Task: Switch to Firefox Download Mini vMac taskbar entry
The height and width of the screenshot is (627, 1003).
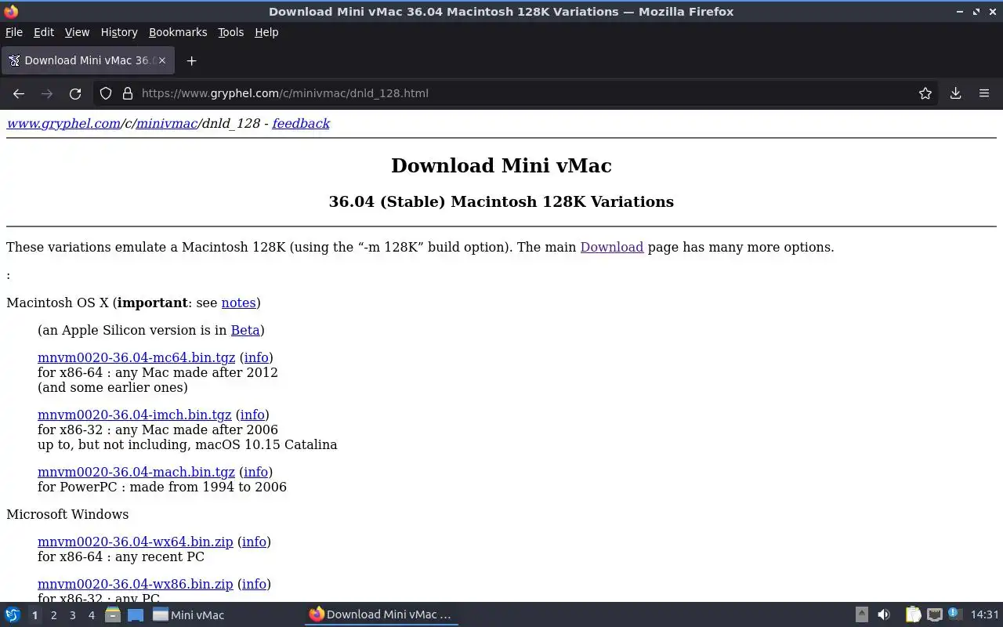Action: 381,614
